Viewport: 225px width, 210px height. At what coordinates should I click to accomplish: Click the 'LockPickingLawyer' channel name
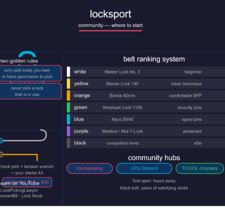19,191
